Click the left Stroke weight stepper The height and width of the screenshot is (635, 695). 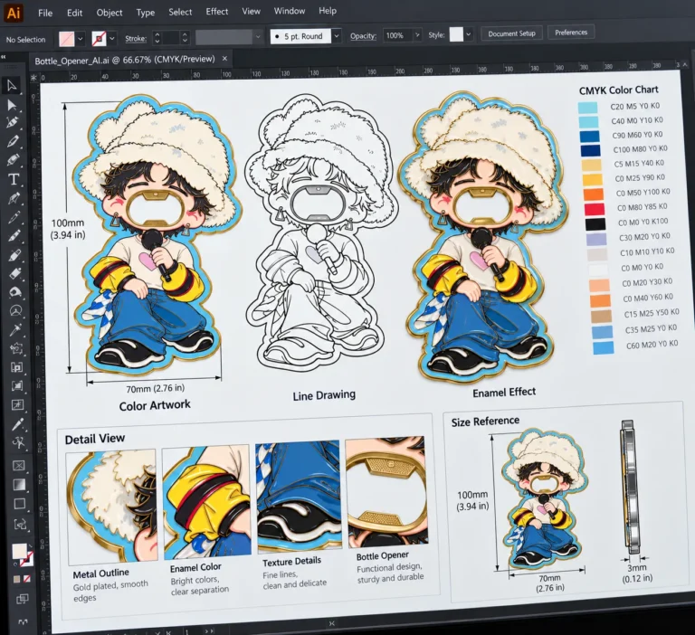(157, 38)
